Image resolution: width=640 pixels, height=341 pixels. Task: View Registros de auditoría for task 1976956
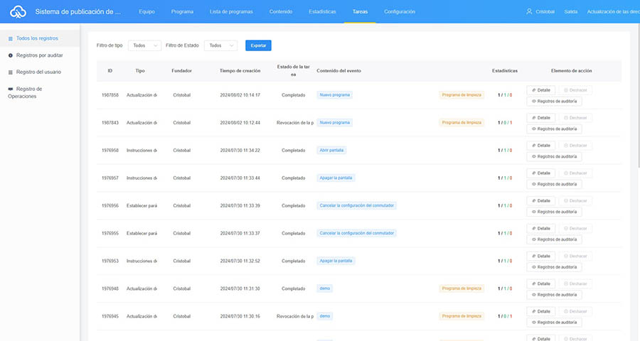tap(554, 212)
